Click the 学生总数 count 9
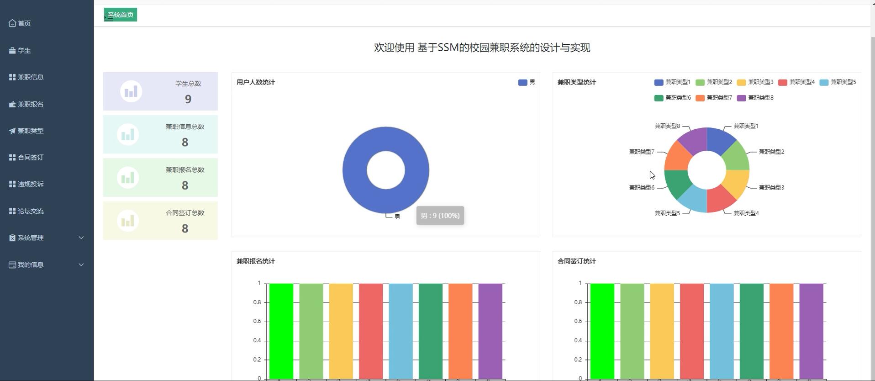Screen dimensions: 875x381 click(x=188, y=99)
